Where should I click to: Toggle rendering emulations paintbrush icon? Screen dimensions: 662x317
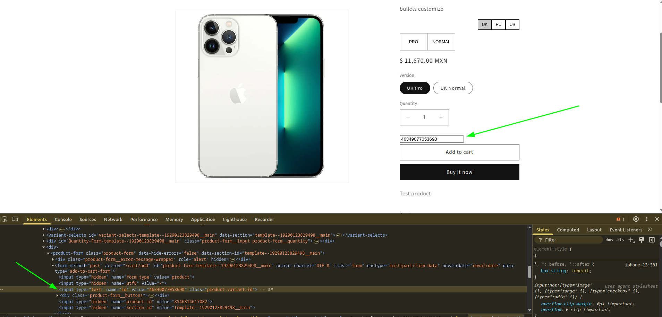(x=642, y=240)
